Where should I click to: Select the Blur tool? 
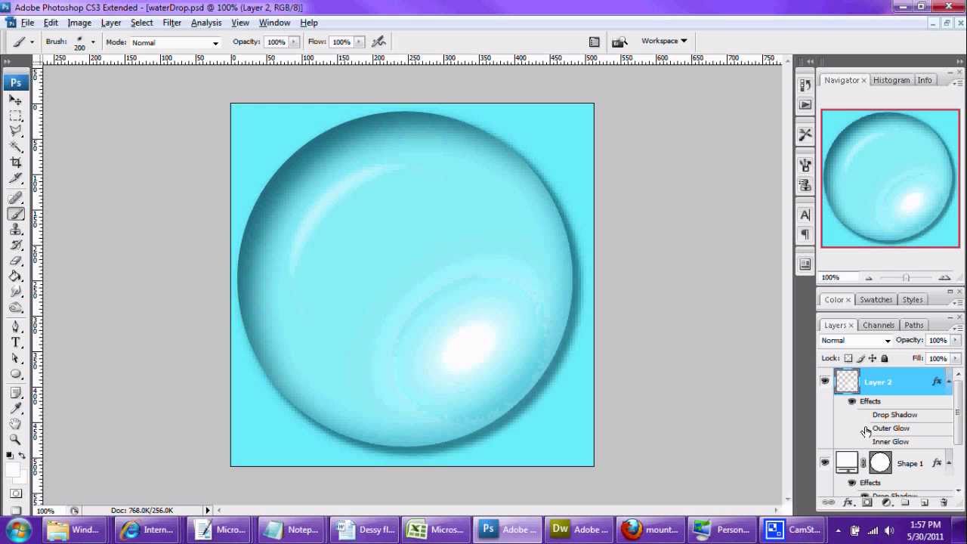click(15, 292)
